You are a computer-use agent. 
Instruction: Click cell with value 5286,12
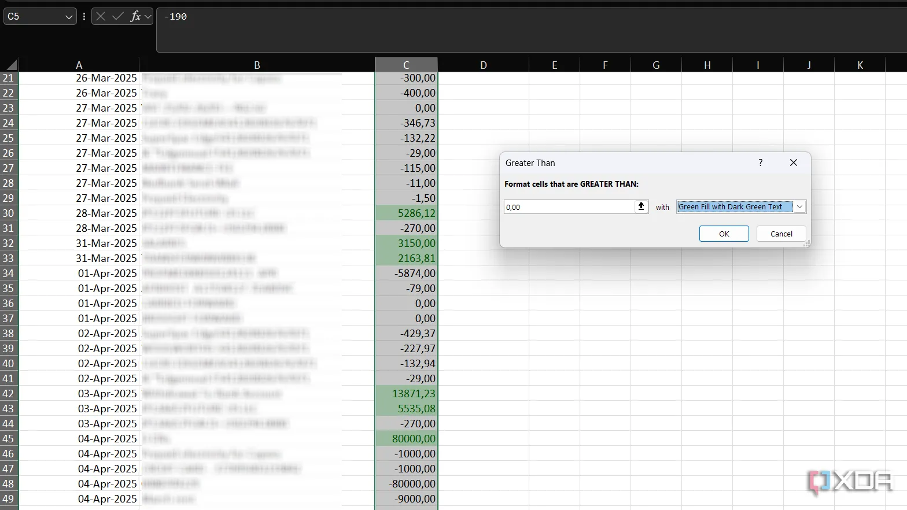[x=406, y=213]
